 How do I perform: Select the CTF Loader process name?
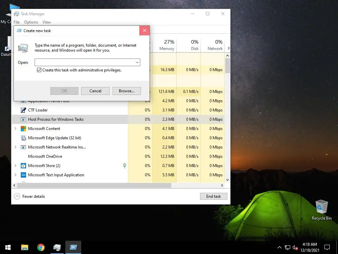38,110
